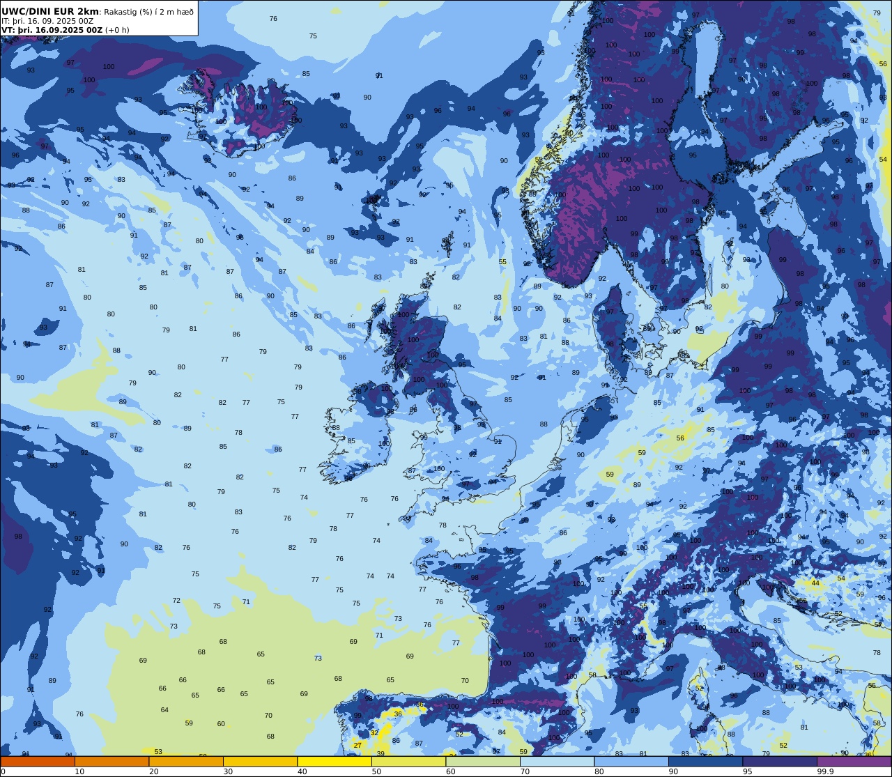
Task: Click the humidity value 72 over the Atlantic
Action: pos(176,600)
